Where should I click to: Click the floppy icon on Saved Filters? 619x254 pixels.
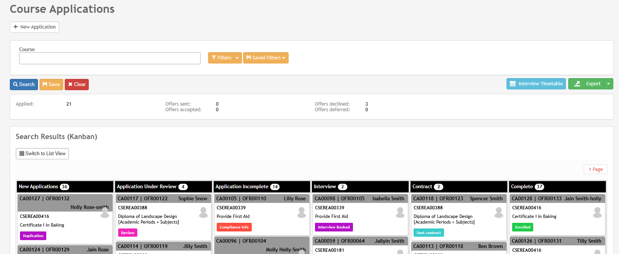(x=249, y=58)
